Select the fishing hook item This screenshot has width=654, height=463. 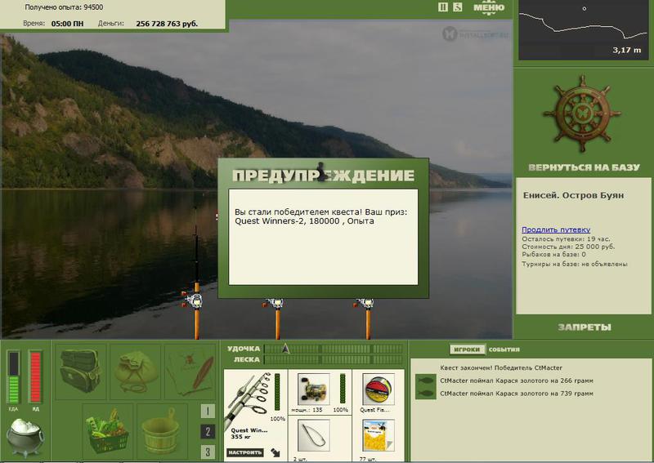coord(314,435)
